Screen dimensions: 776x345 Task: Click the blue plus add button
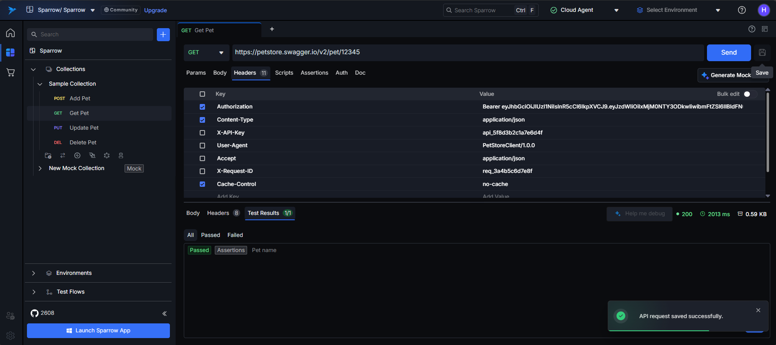click(x=163, y=35)
